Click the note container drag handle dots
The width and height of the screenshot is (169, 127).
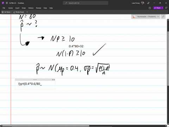click(35, 80)
